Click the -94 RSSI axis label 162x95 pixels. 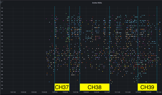click(x=2, y=85)
